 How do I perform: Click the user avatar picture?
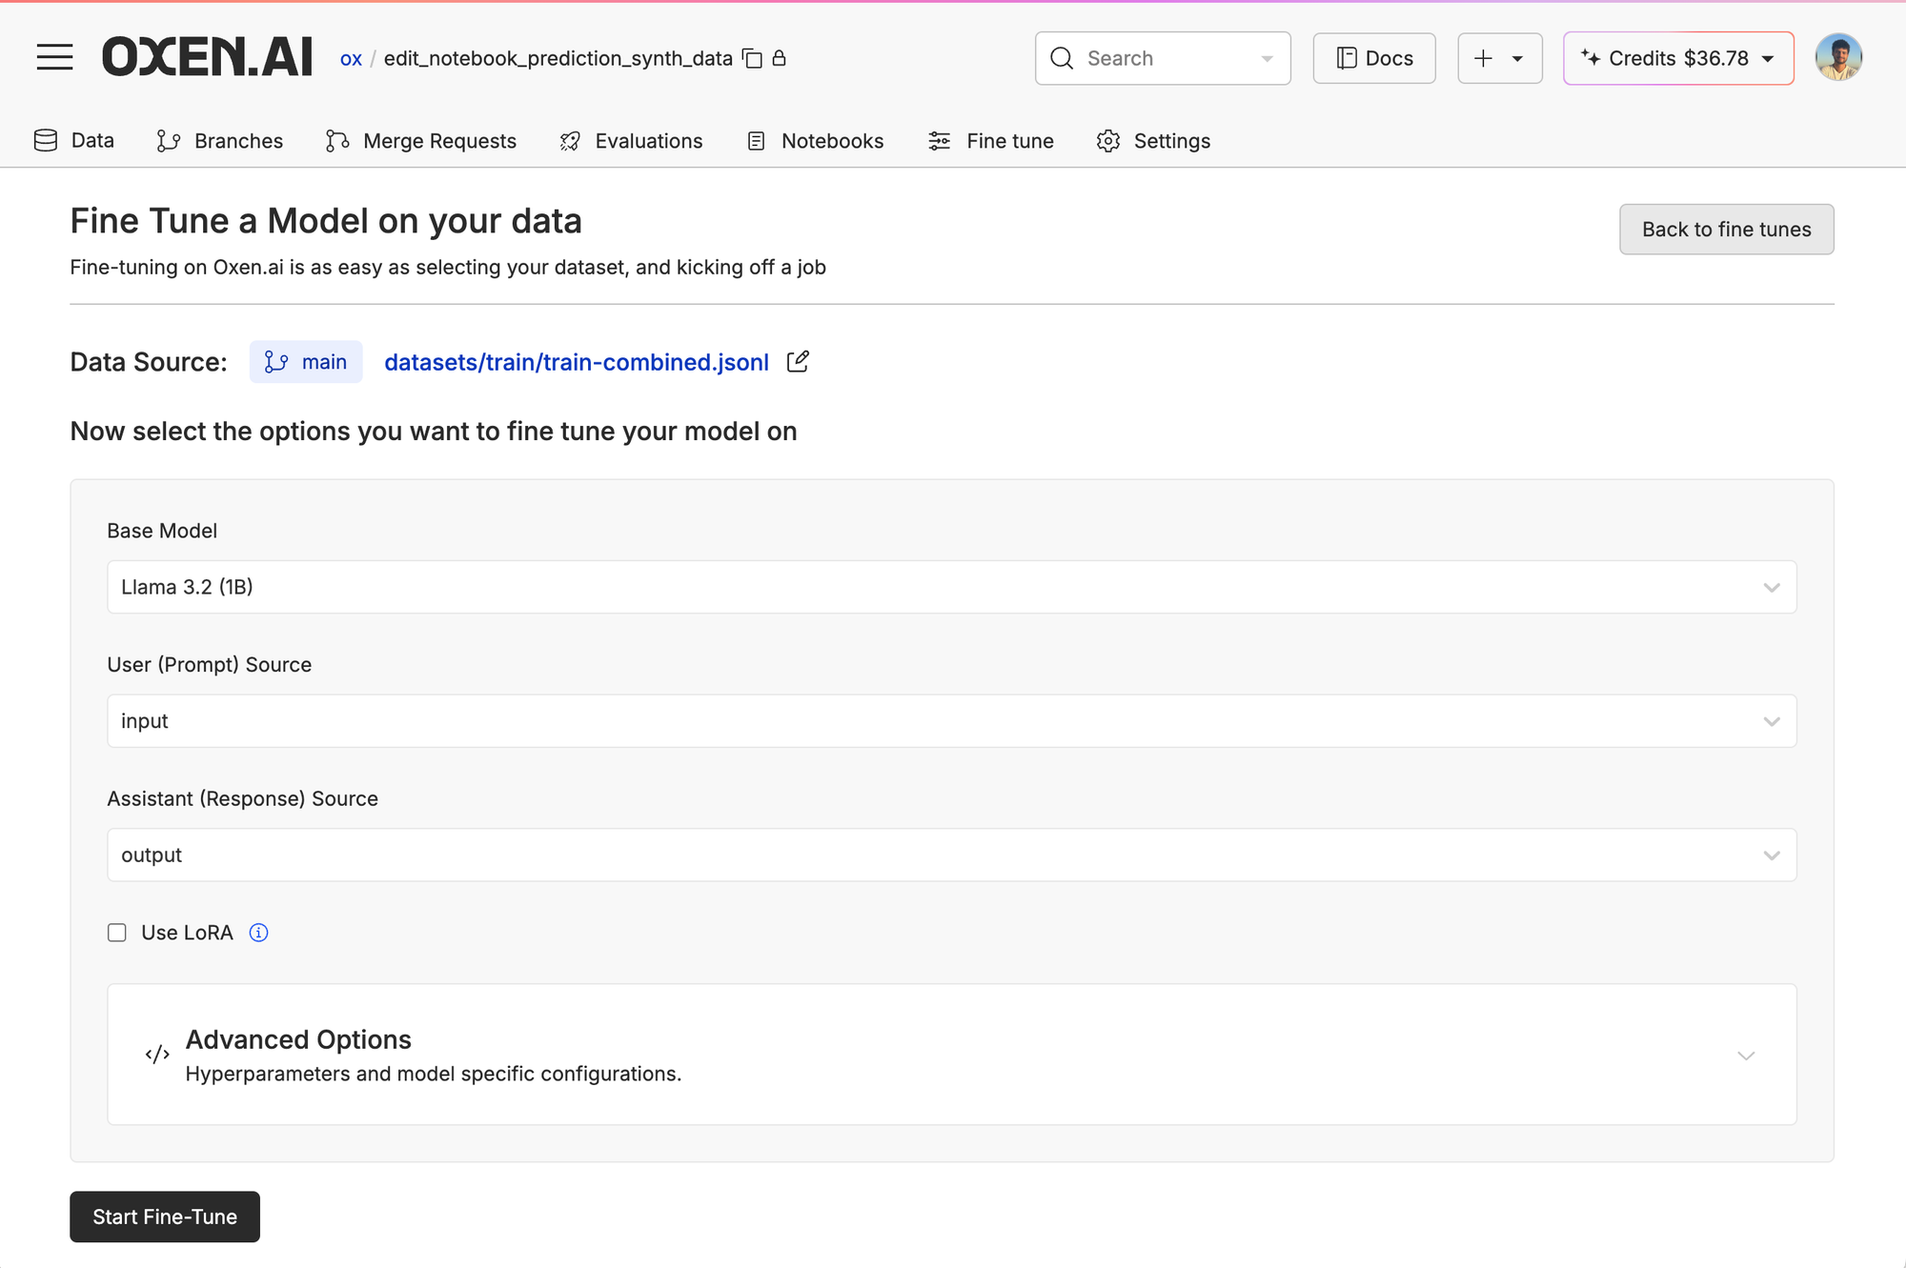[x=1838, y=57]
